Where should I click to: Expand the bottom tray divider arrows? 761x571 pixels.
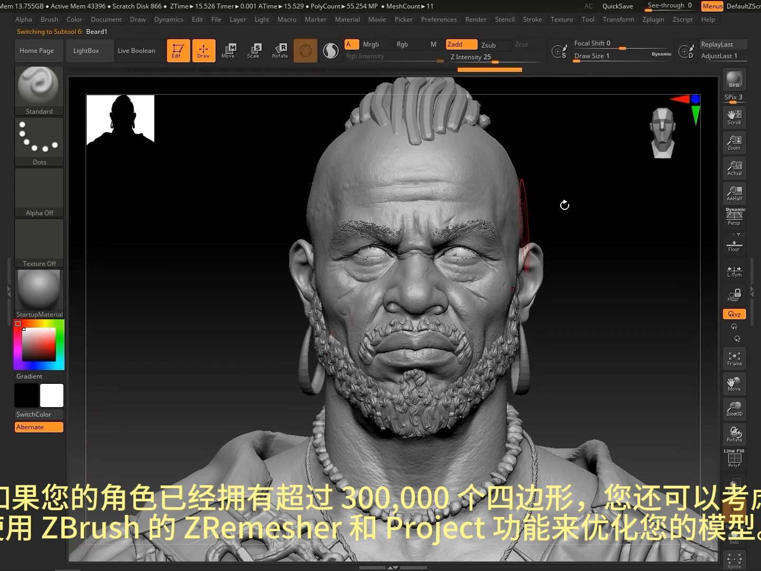click(393, 568)
